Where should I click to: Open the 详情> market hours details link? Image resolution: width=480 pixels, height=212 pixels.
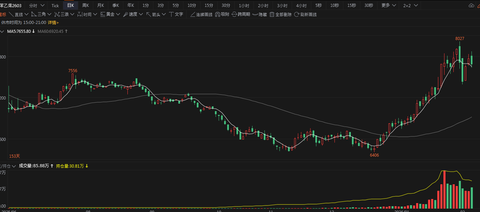click(x=53, y=23)
